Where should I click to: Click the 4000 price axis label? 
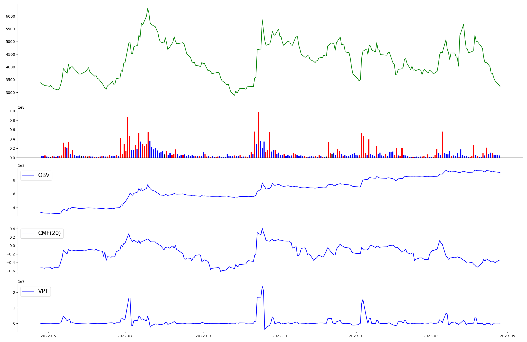11,67
